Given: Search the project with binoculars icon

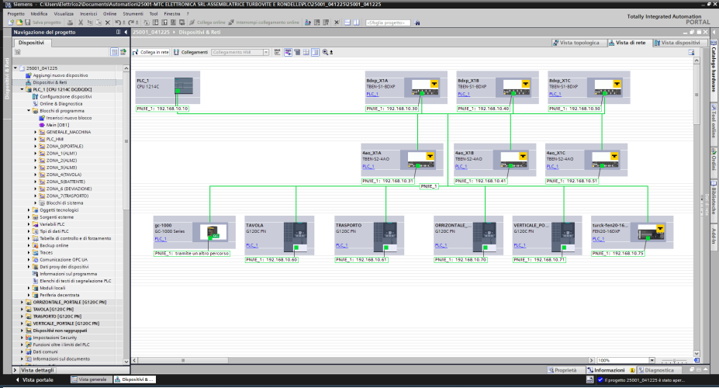Looking at the screenshot, I should click(417, 23).
